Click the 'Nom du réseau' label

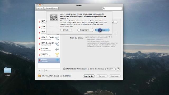click(x=77, y=38)
